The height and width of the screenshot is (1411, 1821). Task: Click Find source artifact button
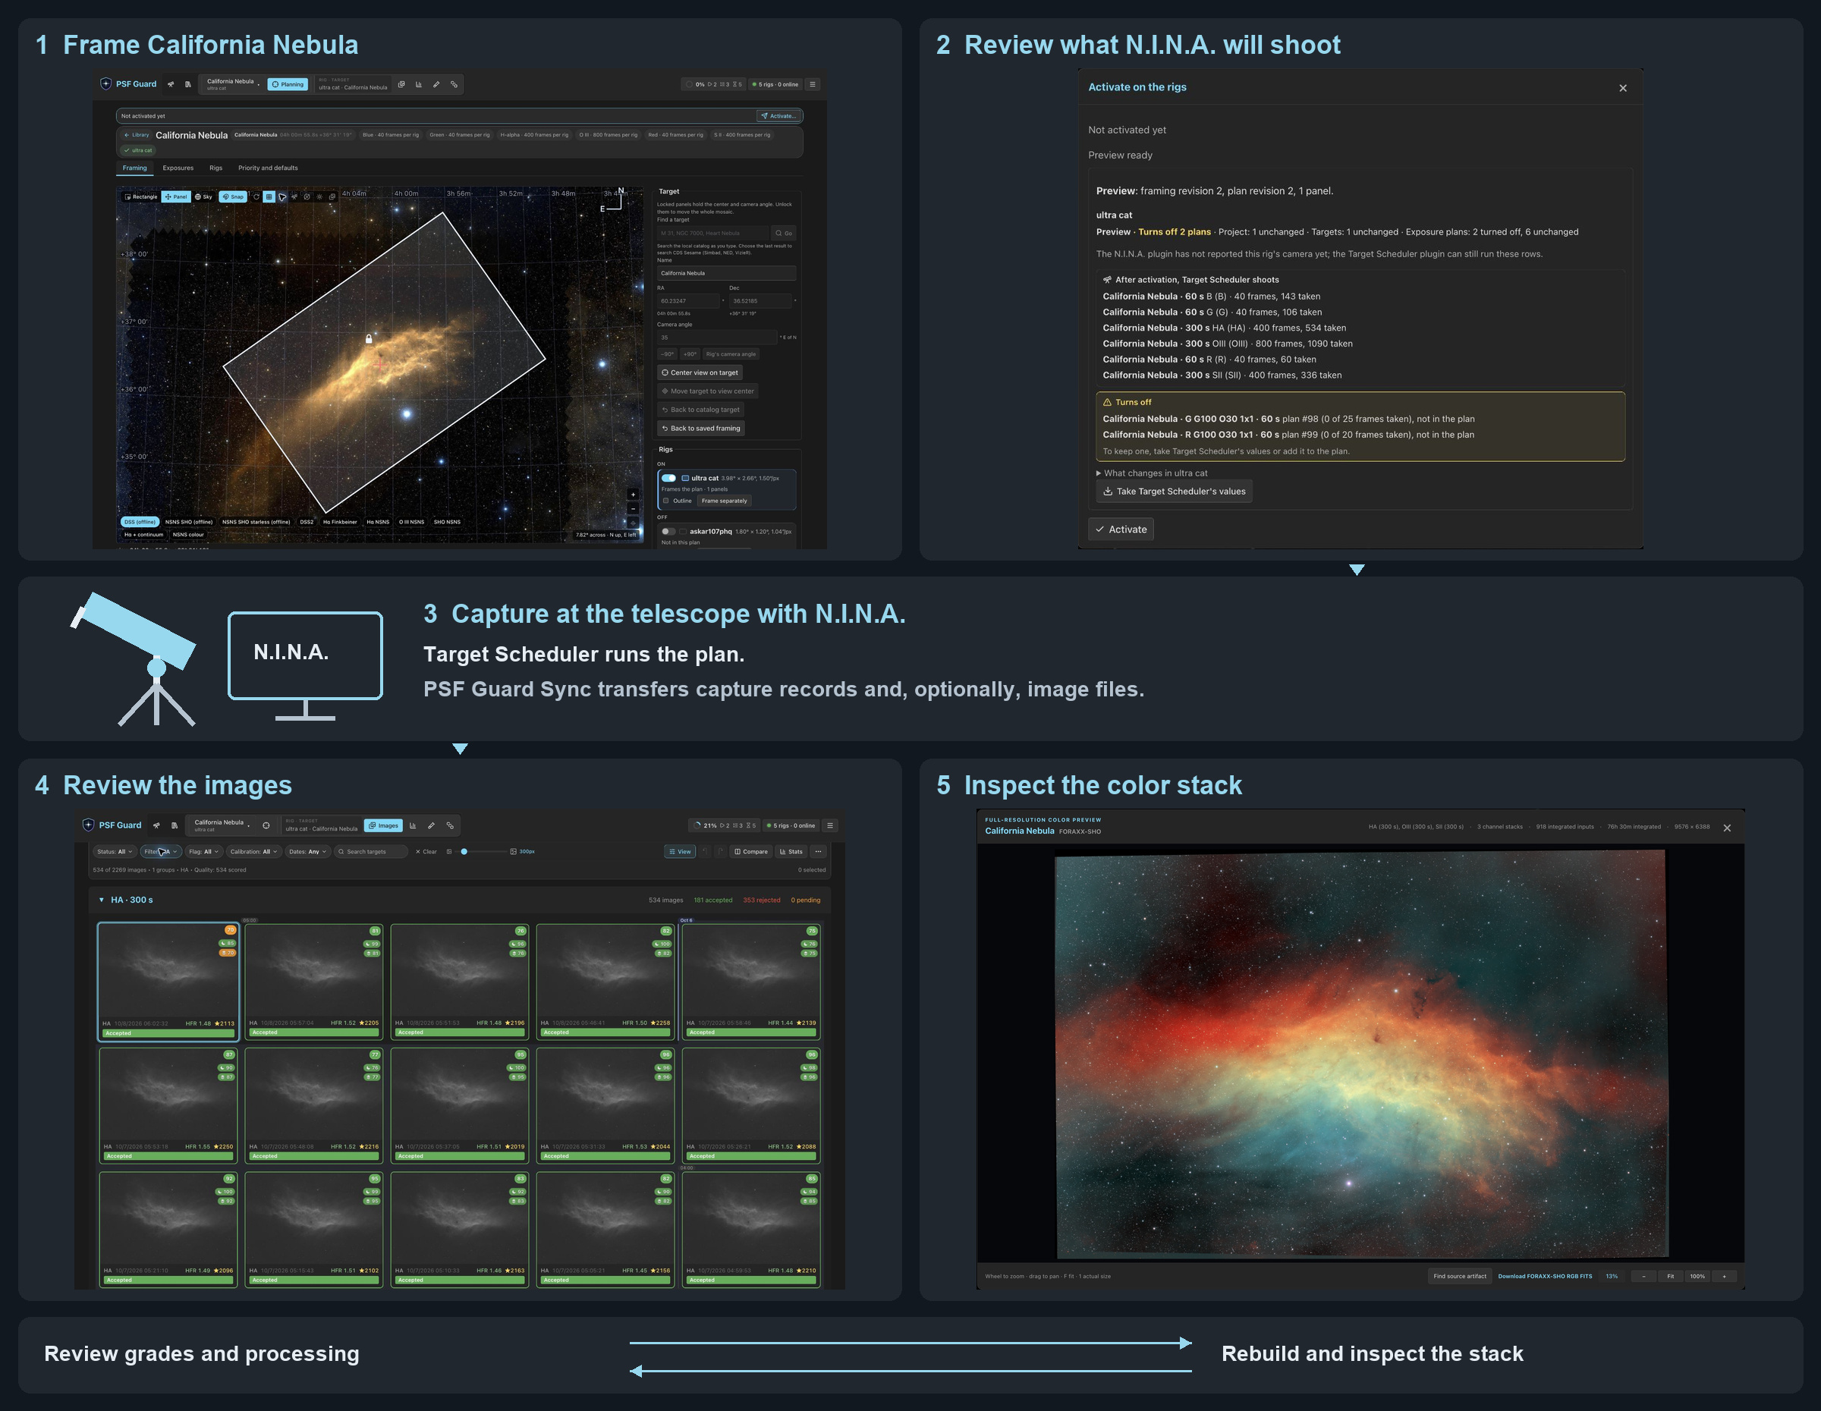coord(1460,1276)
